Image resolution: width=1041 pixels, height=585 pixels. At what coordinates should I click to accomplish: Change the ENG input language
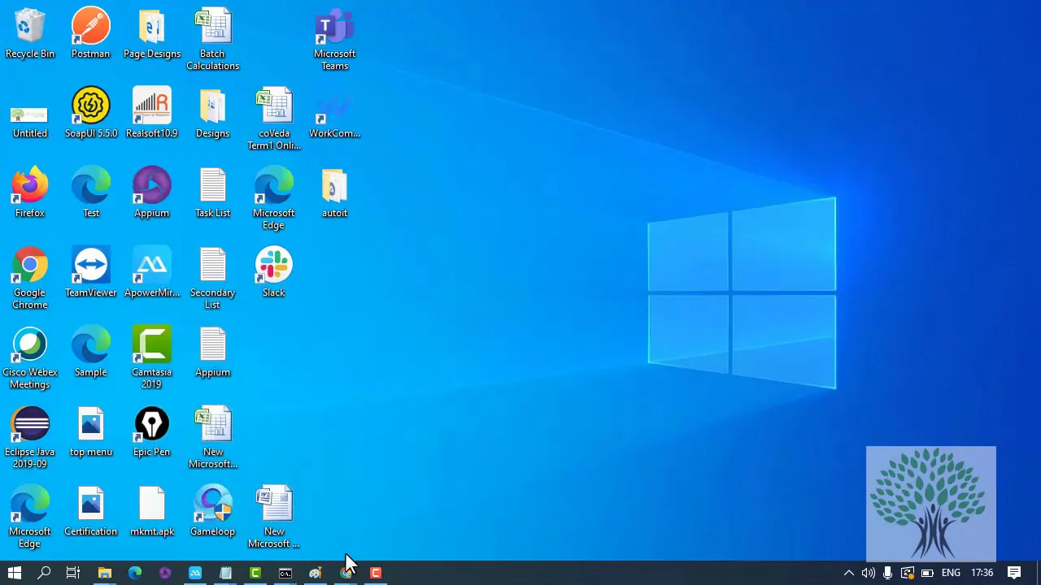pos(951,573)
